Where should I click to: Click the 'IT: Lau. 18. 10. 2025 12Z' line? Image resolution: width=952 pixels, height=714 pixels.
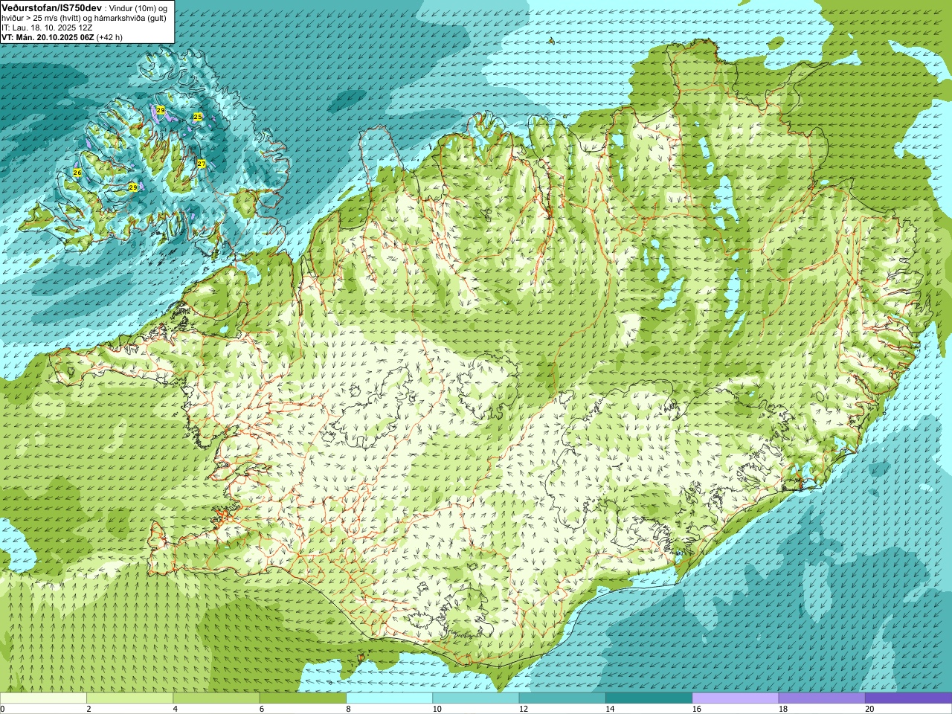47,28
